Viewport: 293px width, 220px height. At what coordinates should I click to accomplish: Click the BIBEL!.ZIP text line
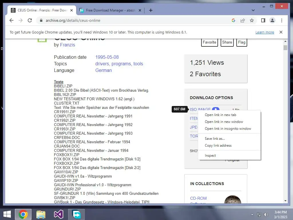point(63,86)
